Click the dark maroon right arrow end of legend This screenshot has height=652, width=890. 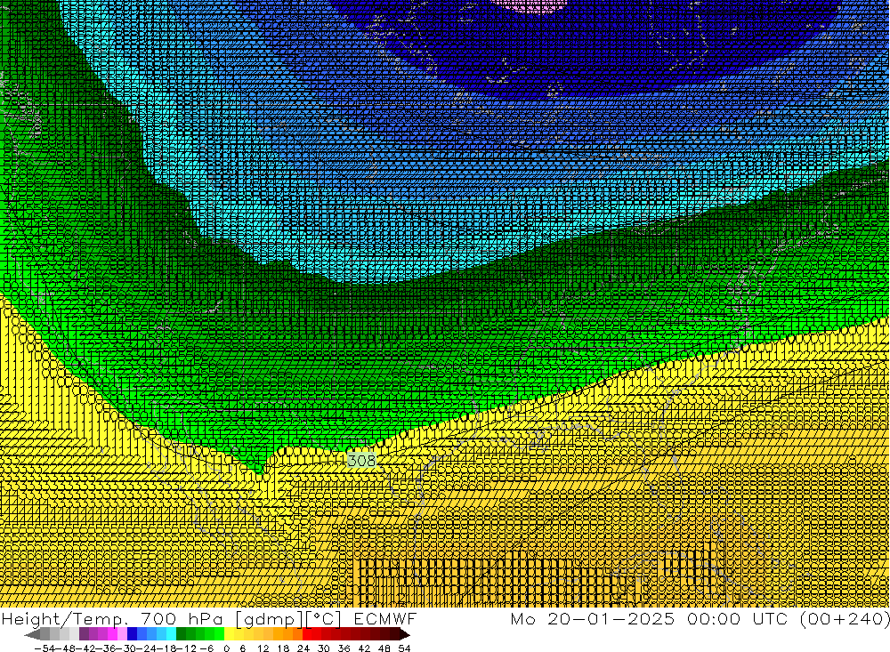[x=404, y=634]
